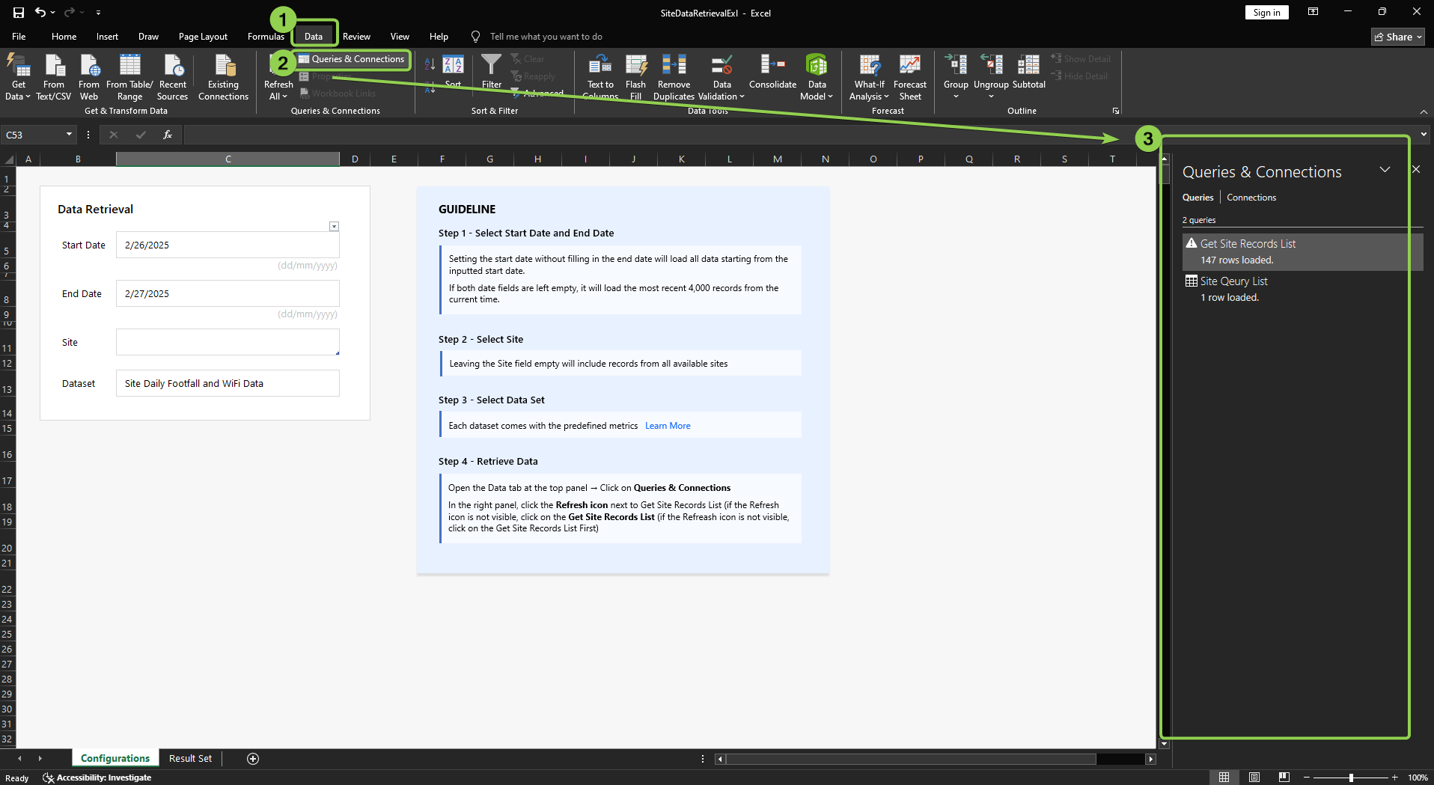Click Remove Duplicates
Image resolution: width=1434 pixels, height=785 pixels.
(x=674, y=77)
